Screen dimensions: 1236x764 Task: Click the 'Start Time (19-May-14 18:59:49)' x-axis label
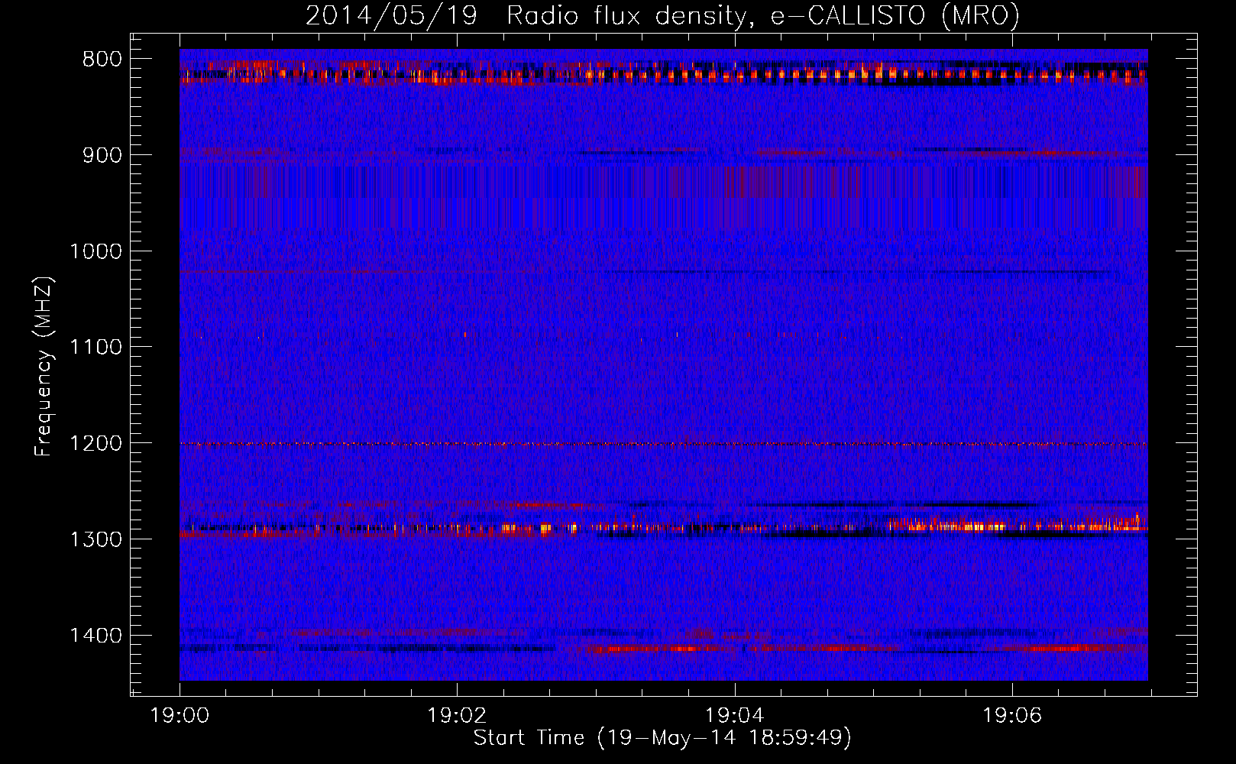[x=662, y=738]
